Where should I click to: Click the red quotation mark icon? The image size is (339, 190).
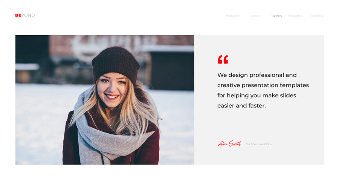pyautogui.click(x=223, y=59)
